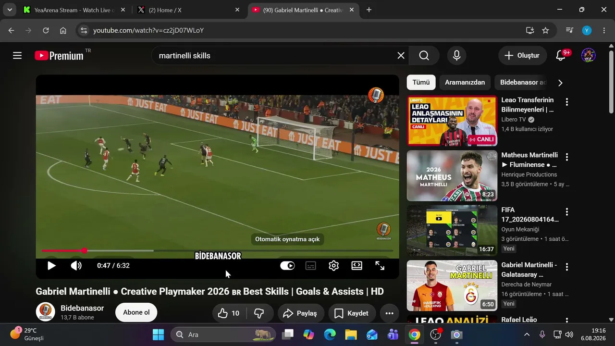Run the search with the magnifier button
The height and width of the screenshot is (346, 615).
point(424,56)
